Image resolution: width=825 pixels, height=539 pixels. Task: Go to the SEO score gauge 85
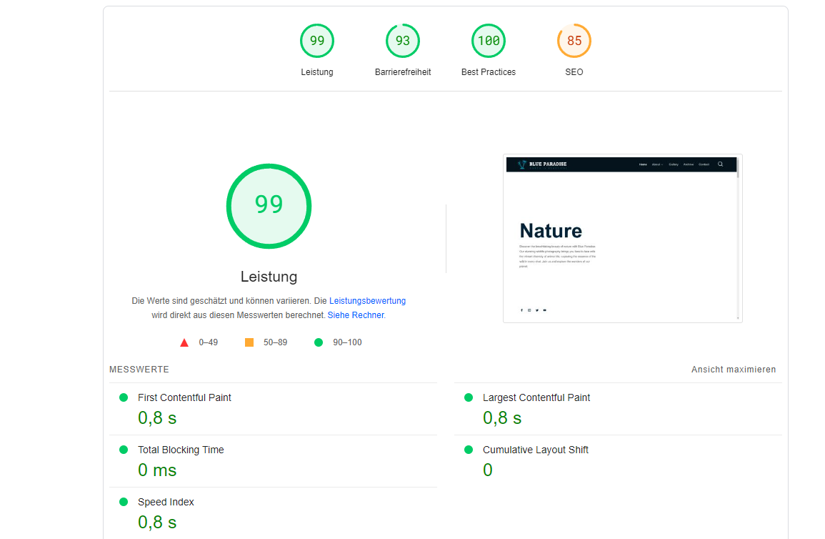coord(574,41)
